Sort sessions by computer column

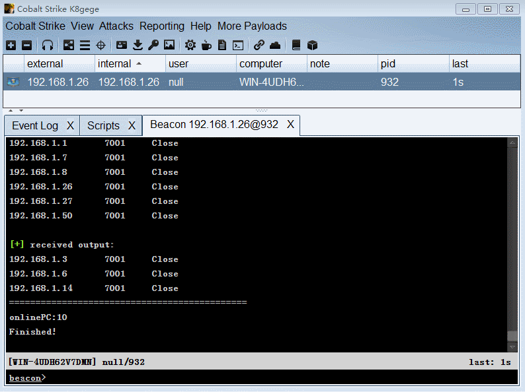point(272,63)
